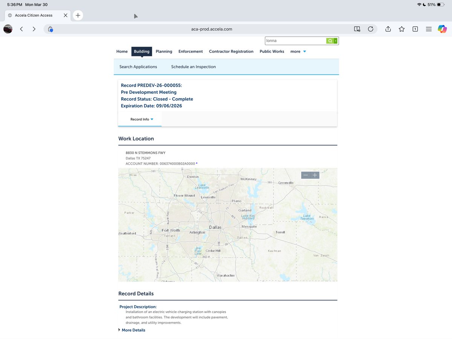Screen dimensions: 452x339
Task: Go forward to next page
Action: (34, 29)
